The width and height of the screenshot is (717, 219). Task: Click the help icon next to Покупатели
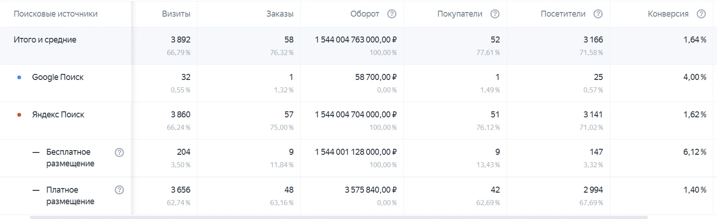pos(494,14)
